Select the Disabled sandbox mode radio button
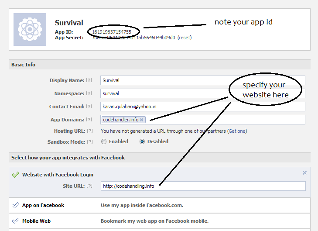The height and width of the screenshot is (231, 318). click(142, 141)
